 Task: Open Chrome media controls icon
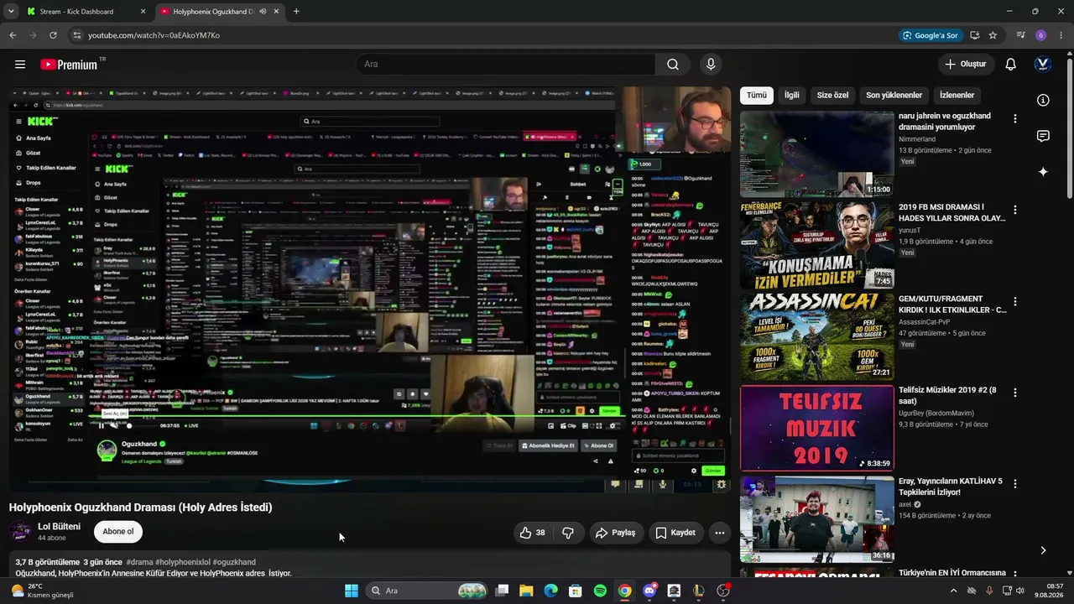(1021, 35)
